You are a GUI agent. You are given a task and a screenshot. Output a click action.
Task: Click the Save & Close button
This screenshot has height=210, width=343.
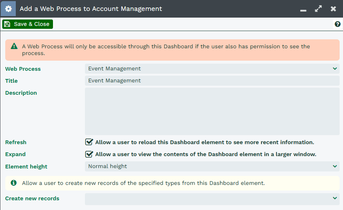click(28, 24)
